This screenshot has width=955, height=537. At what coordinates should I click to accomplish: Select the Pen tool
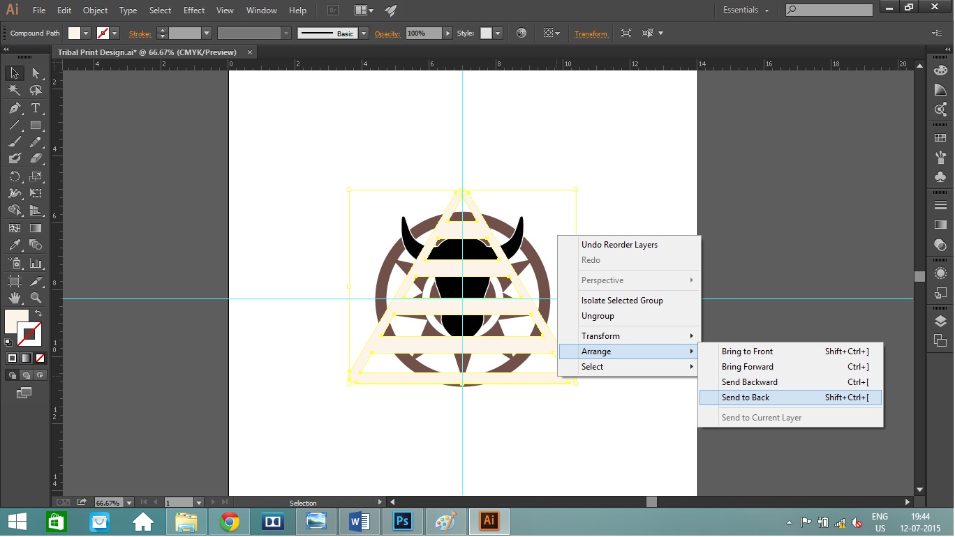click(x=15, y=108)
